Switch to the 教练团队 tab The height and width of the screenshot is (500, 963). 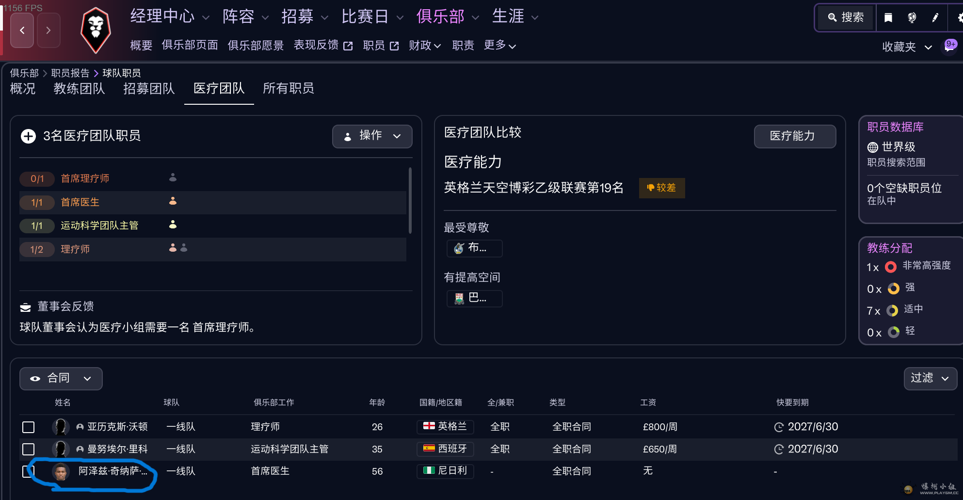pos(79,89)
